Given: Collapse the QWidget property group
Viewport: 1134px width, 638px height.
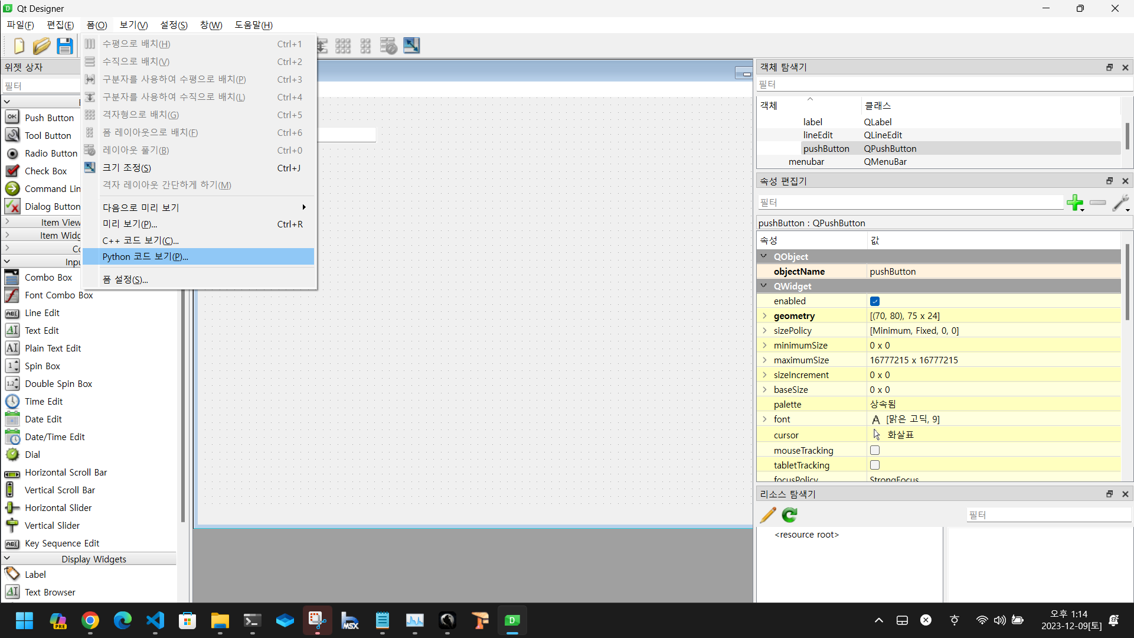Looking at the screenshot, I should tap(764, 286).
